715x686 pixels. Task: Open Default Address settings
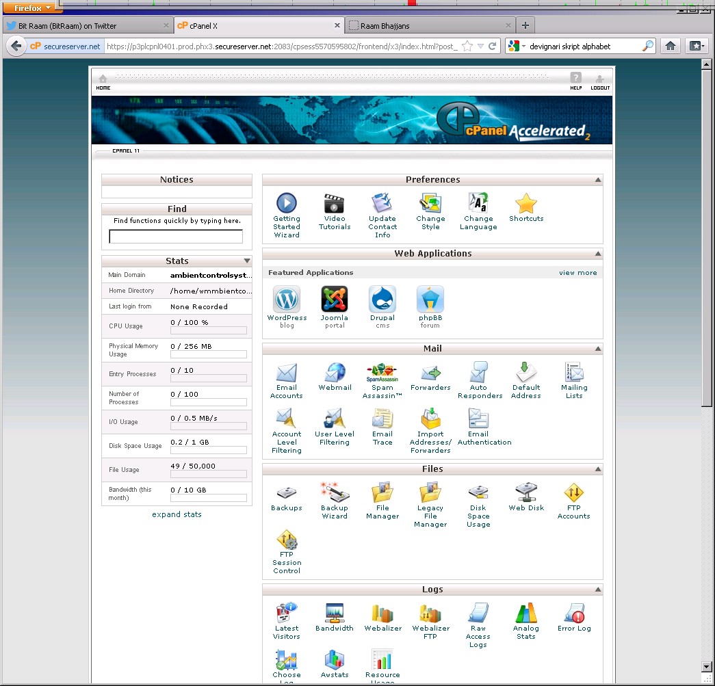click(x=525, y=380)
